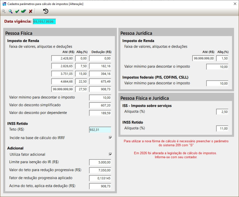Click 'Impostos federais (PIS, COFINS, CSLL)' label
Image resolution: width=239 pixels, height=197 pixels.
pyautogui.click(x=155, y=77)
